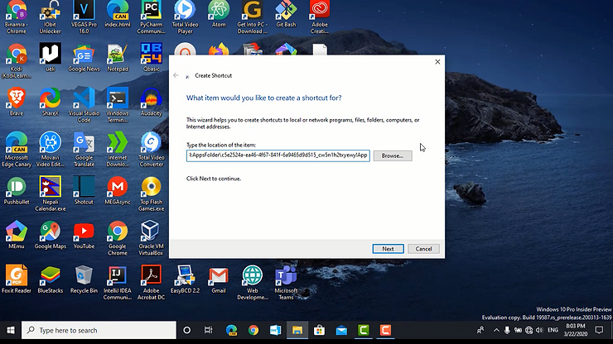The width and height of the screenshot is (613, 344).
Task: Focus the item location text field
Action: pos(278,155)
